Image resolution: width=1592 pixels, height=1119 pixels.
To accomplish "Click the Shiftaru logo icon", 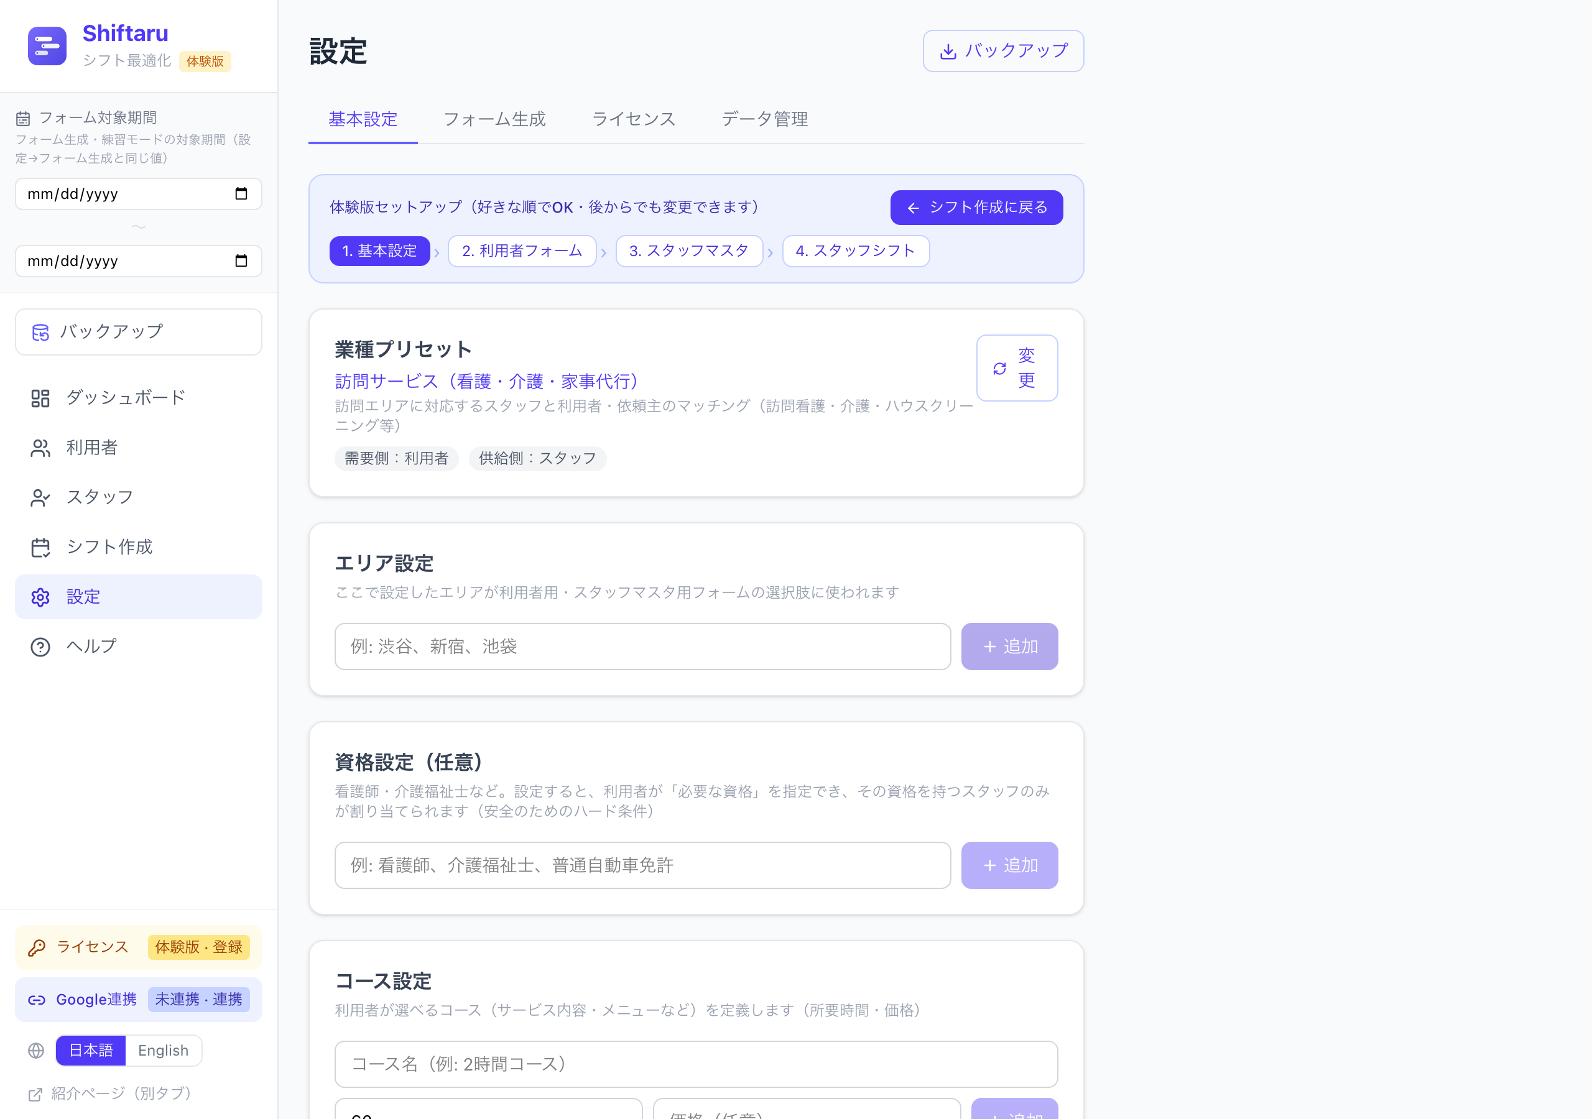I will [47, 46].
